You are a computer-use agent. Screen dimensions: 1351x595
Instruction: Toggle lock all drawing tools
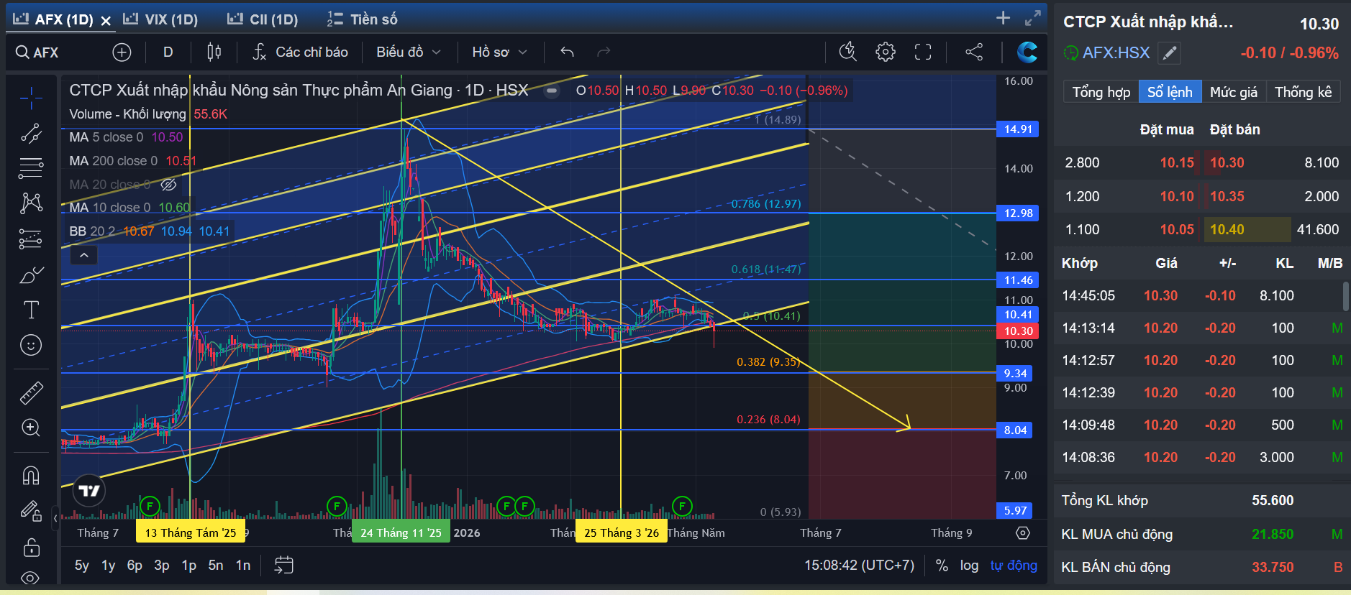tap(31, 548)
